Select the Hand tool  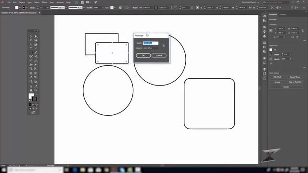pos(31,90)
